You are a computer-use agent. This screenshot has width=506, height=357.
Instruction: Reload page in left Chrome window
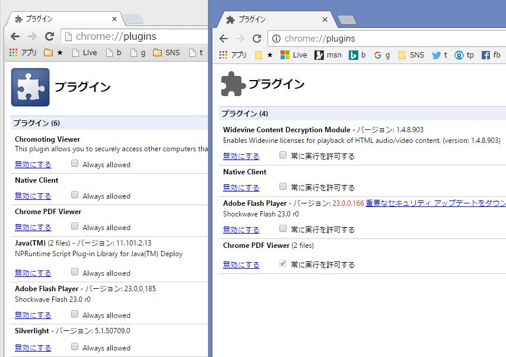[49, 36]
